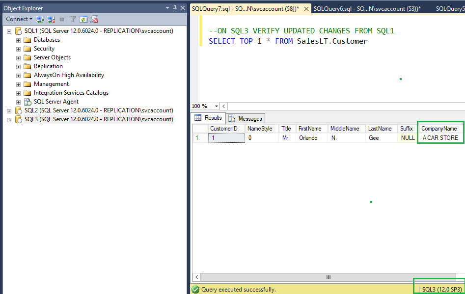Click the Stop icon in Object Explorer toolbar
This screenshot has height=294, width=465.
point(62,19)
